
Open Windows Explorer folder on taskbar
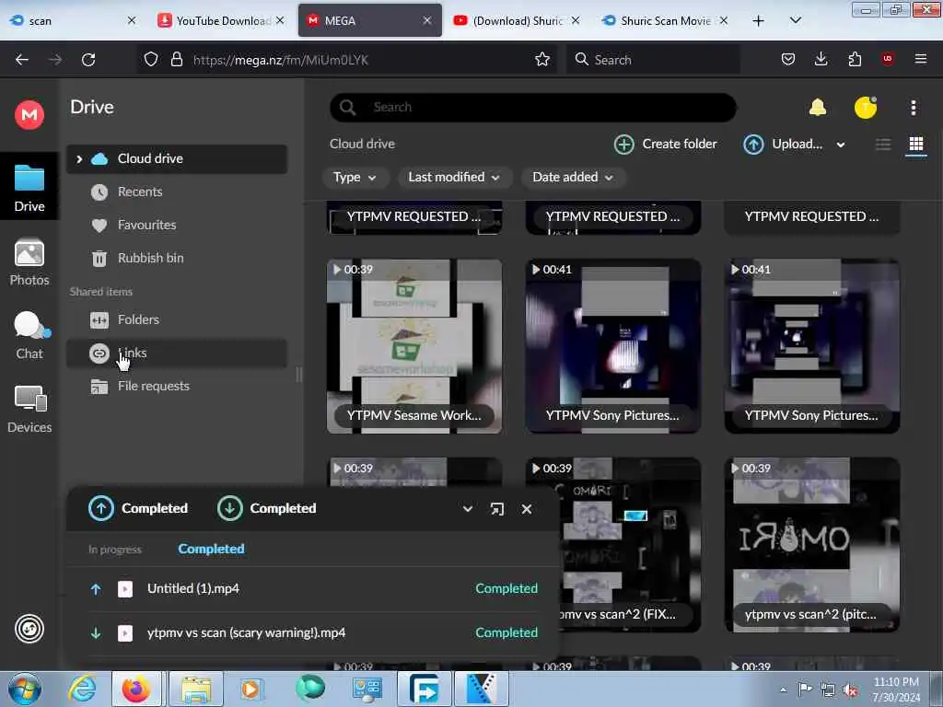[x=196, y=689]
